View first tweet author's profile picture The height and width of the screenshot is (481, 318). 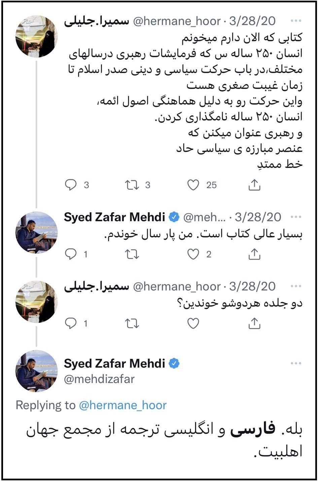click(36, 36)
